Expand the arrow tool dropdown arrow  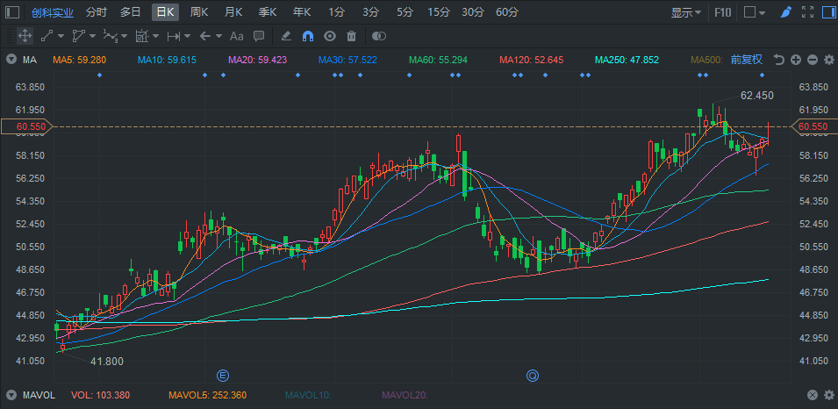click(218, 36)
